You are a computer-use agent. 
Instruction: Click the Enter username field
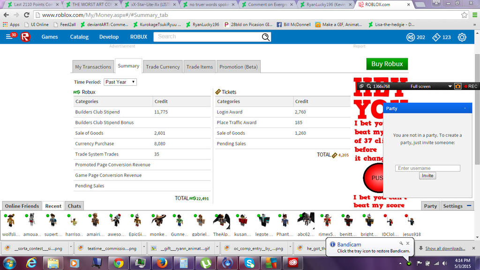click(x=427, y=168)
